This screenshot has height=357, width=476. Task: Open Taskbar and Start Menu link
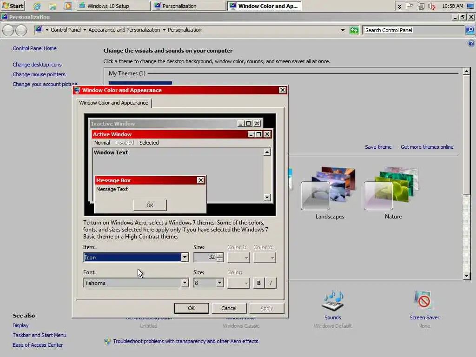coord(40,335)
